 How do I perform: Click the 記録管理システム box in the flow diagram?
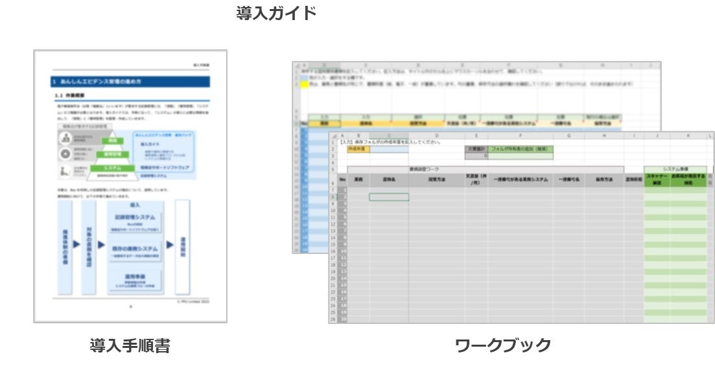click(x=135, y=222)
